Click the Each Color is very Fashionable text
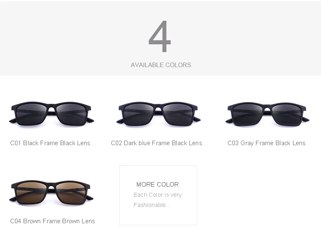Screen dimensions: 321x235 (158, 200)
